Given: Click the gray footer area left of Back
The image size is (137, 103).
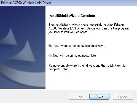Looking at the screenshot, I should point(34,96).
